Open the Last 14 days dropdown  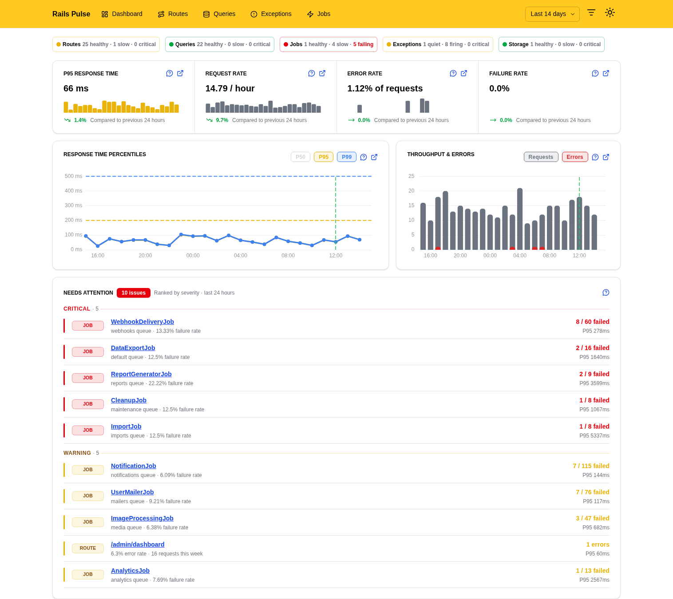pyautogui.click(x=552, y=14)
